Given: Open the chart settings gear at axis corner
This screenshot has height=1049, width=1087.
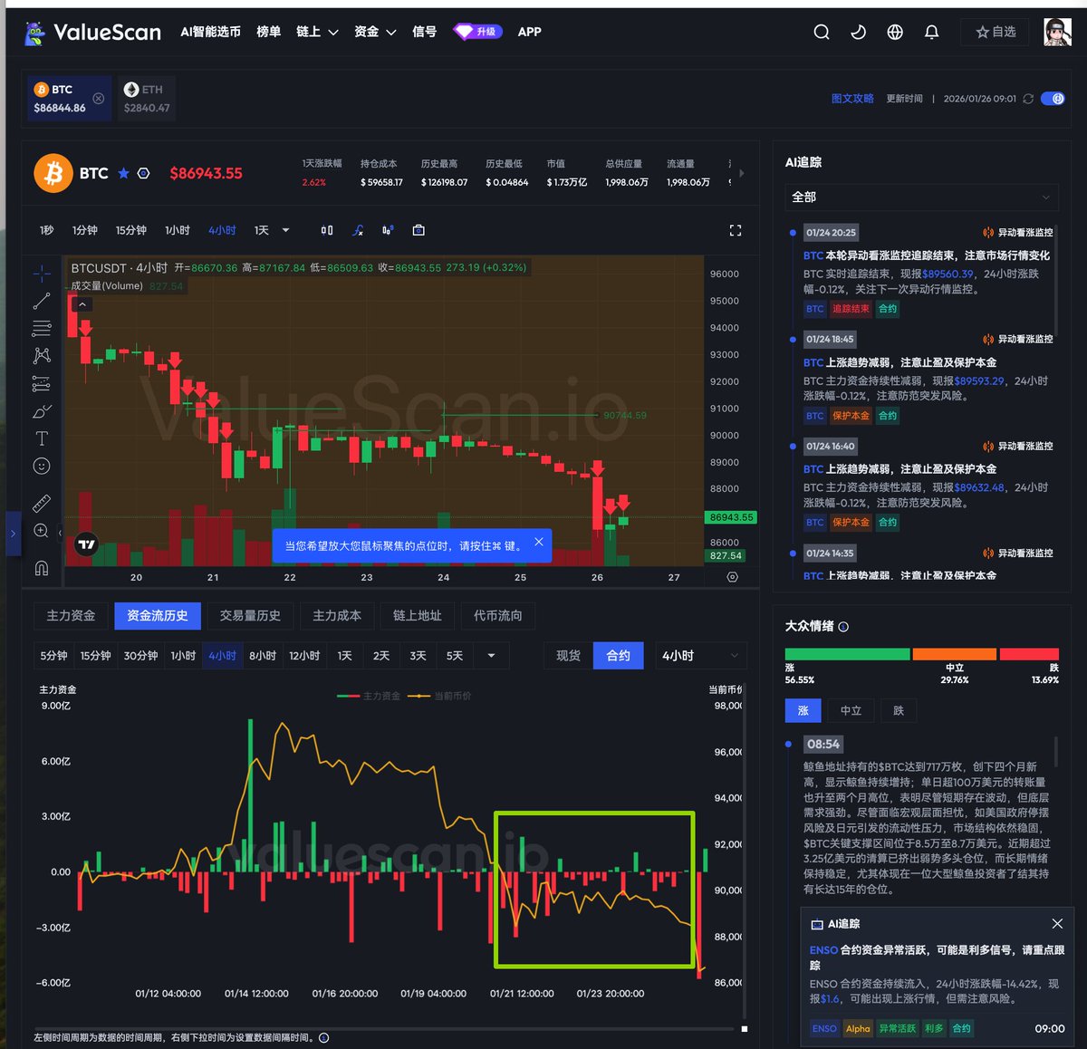Looking at the screenshot, I should (x=732, y=577).
